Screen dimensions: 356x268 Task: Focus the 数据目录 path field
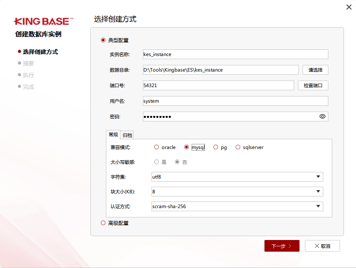click(x=221, y=70)
